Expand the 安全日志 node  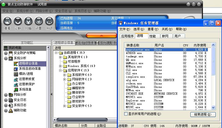(x=6, y=100)
